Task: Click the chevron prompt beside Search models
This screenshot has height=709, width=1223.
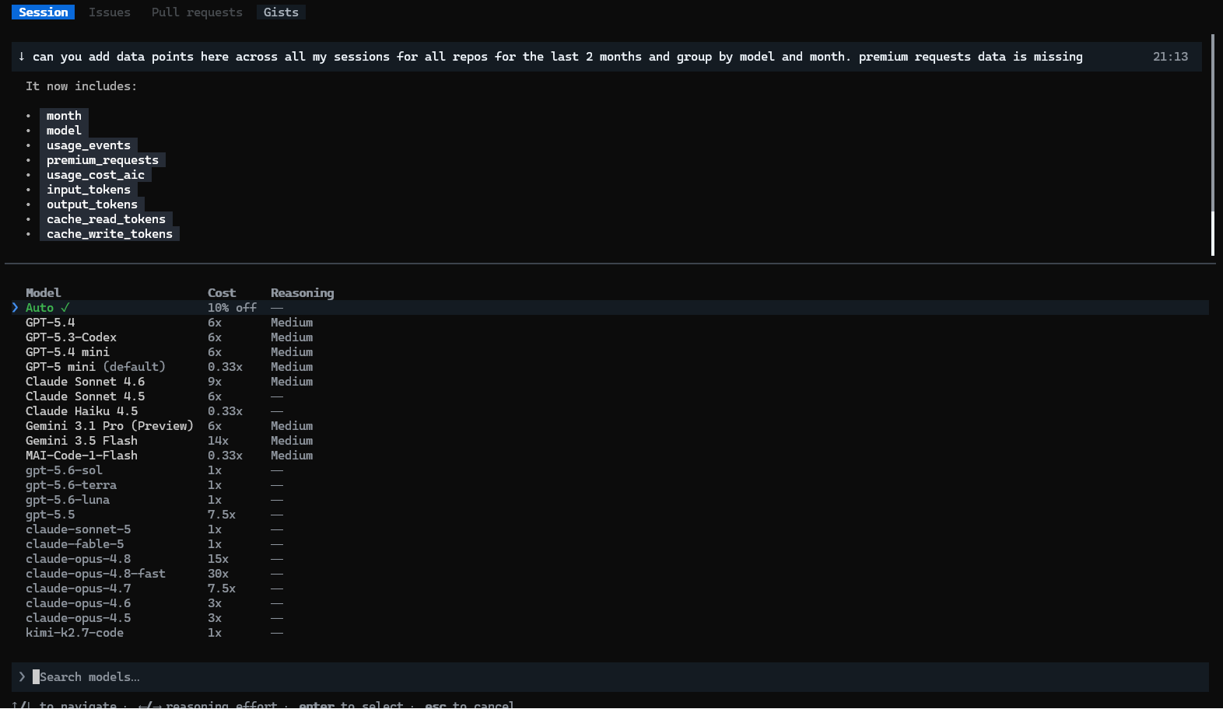Action: pos(22,677)
